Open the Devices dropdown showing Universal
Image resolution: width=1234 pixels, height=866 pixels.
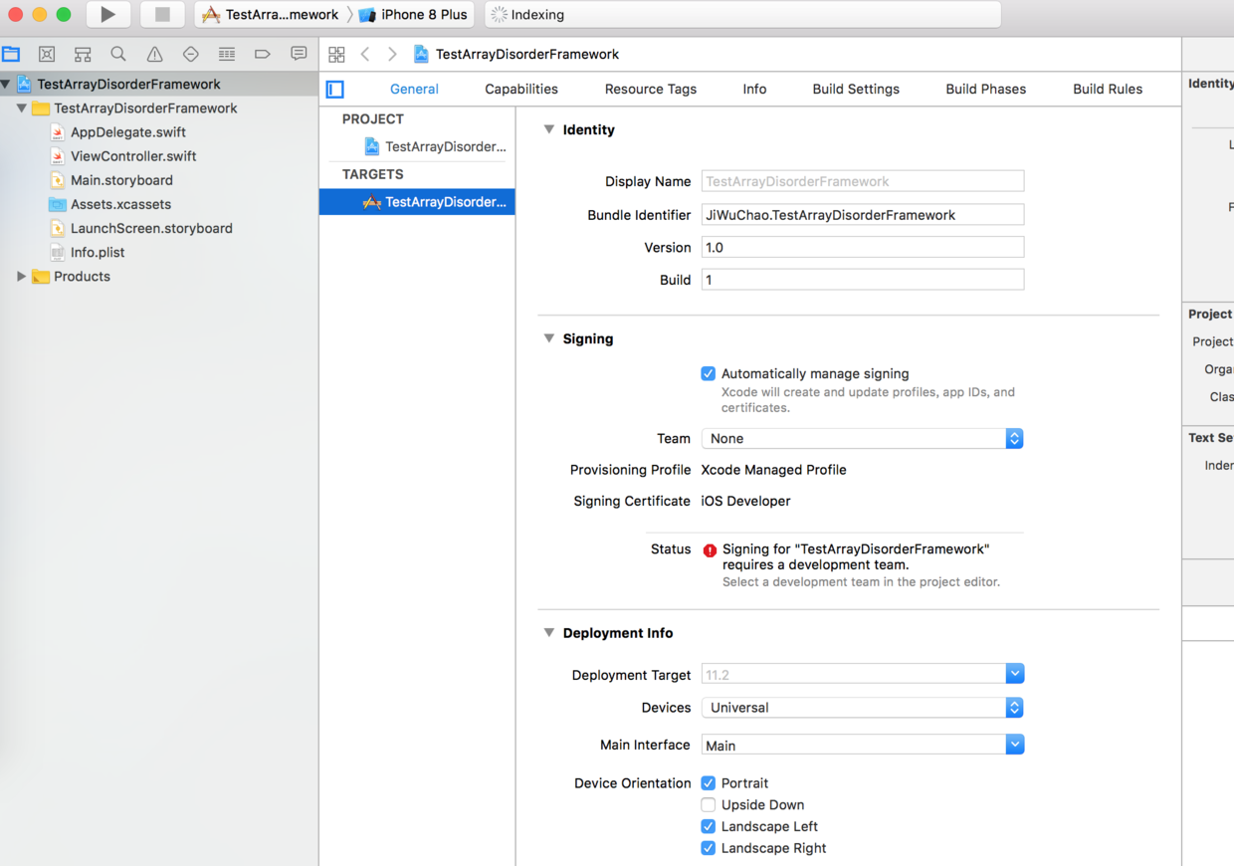pos(862,708)
